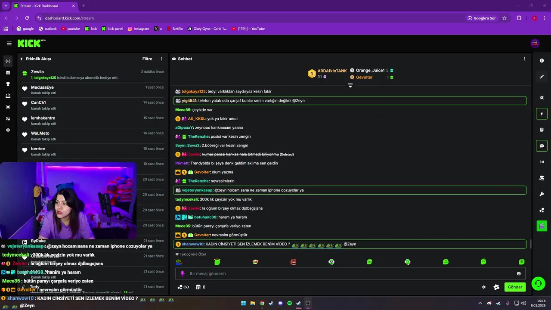Open the user profile avatar
The image size is (551, 310).
point(535,43)
